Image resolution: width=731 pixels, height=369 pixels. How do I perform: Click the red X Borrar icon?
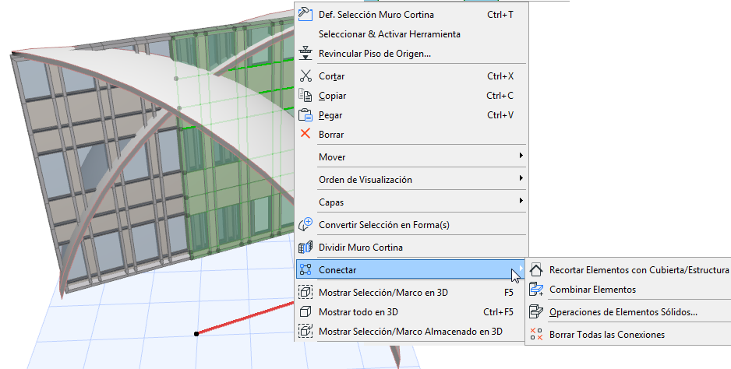[x=305, y=134]
